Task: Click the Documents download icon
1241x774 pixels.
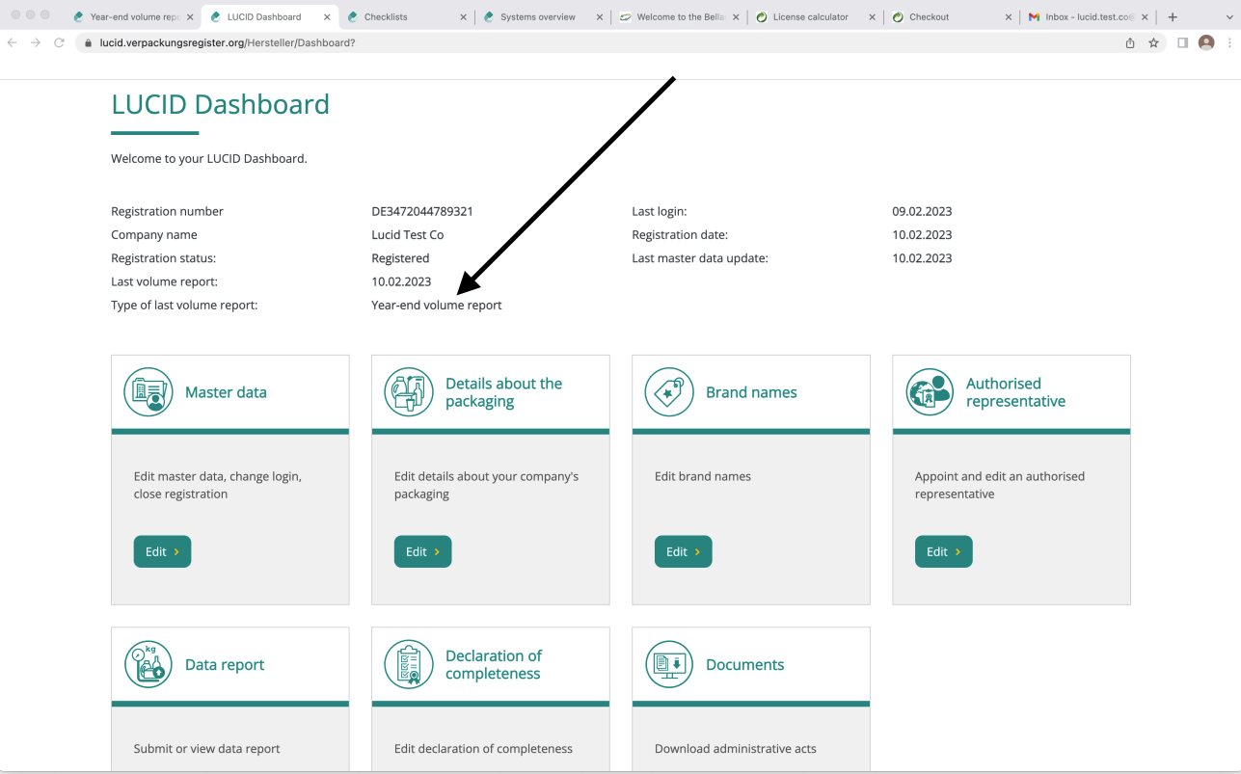Action: [x=669, y=664]
